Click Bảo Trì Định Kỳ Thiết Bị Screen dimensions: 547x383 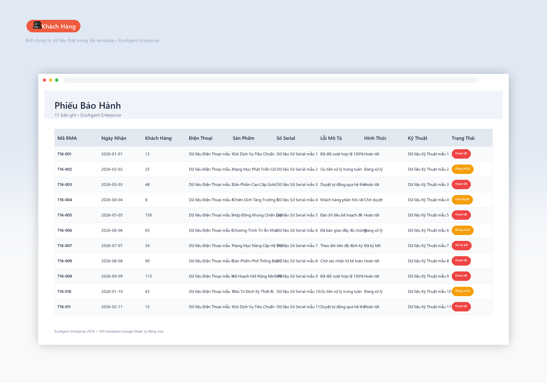tap(253, 292)
